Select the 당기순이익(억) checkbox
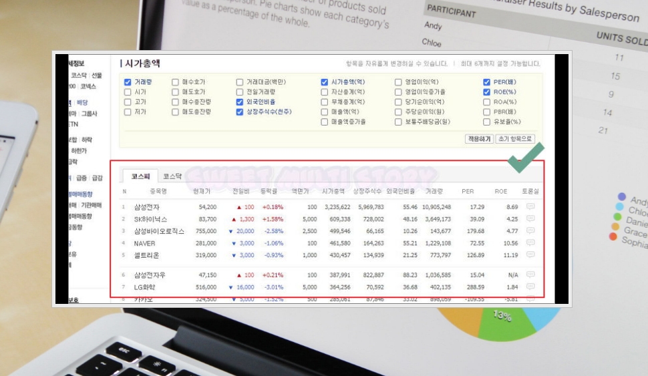Image resolution: width=648 pixels, height=376 pixels. coord(398,102)
